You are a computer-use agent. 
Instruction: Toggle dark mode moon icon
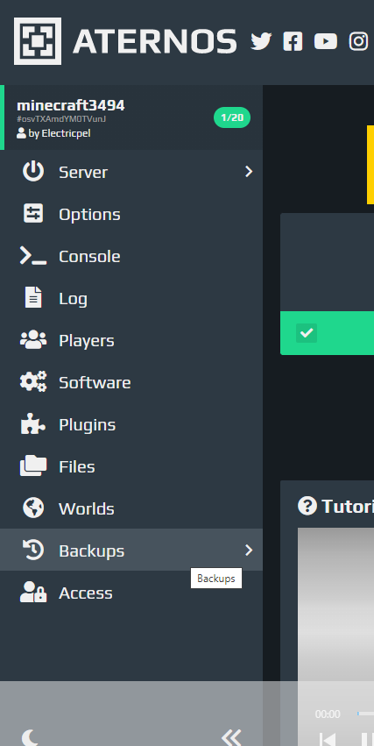pos(30,737)
